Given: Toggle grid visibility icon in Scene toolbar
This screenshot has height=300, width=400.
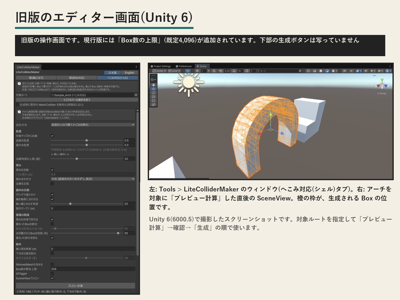Looking at the screenshot, I should tap(197, 71).
